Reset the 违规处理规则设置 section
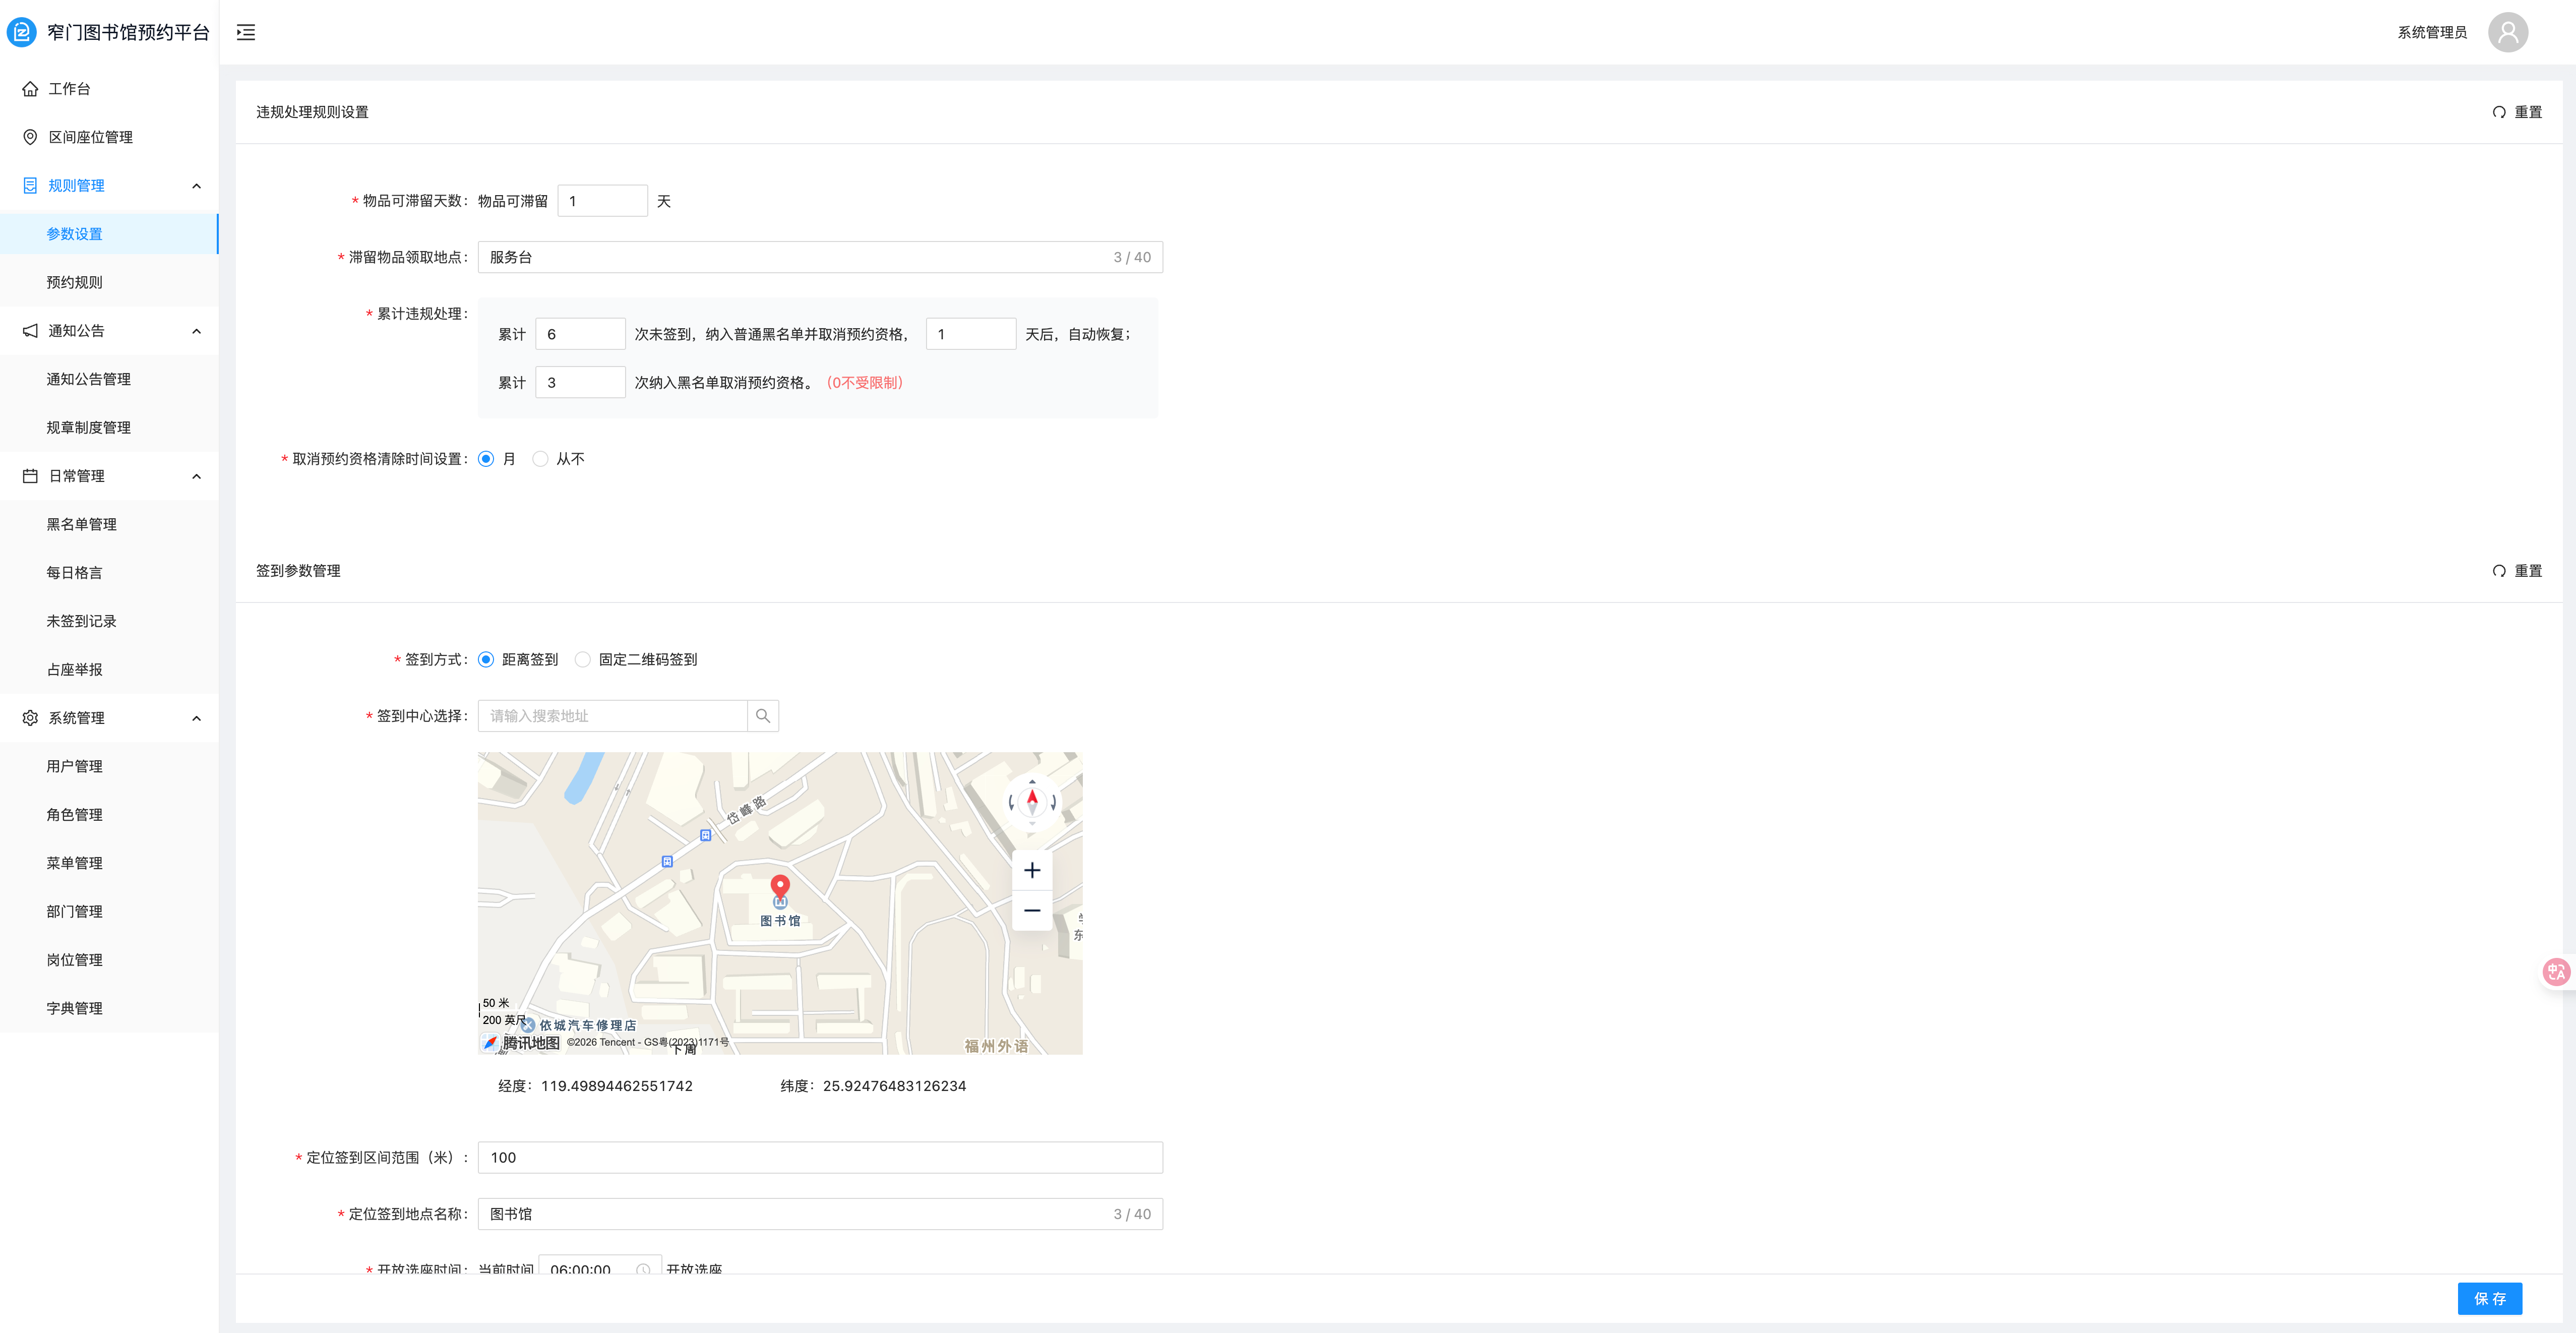Viewport: 2576px width, 1333px height. pyautogui.click(x=2517, y=112)
